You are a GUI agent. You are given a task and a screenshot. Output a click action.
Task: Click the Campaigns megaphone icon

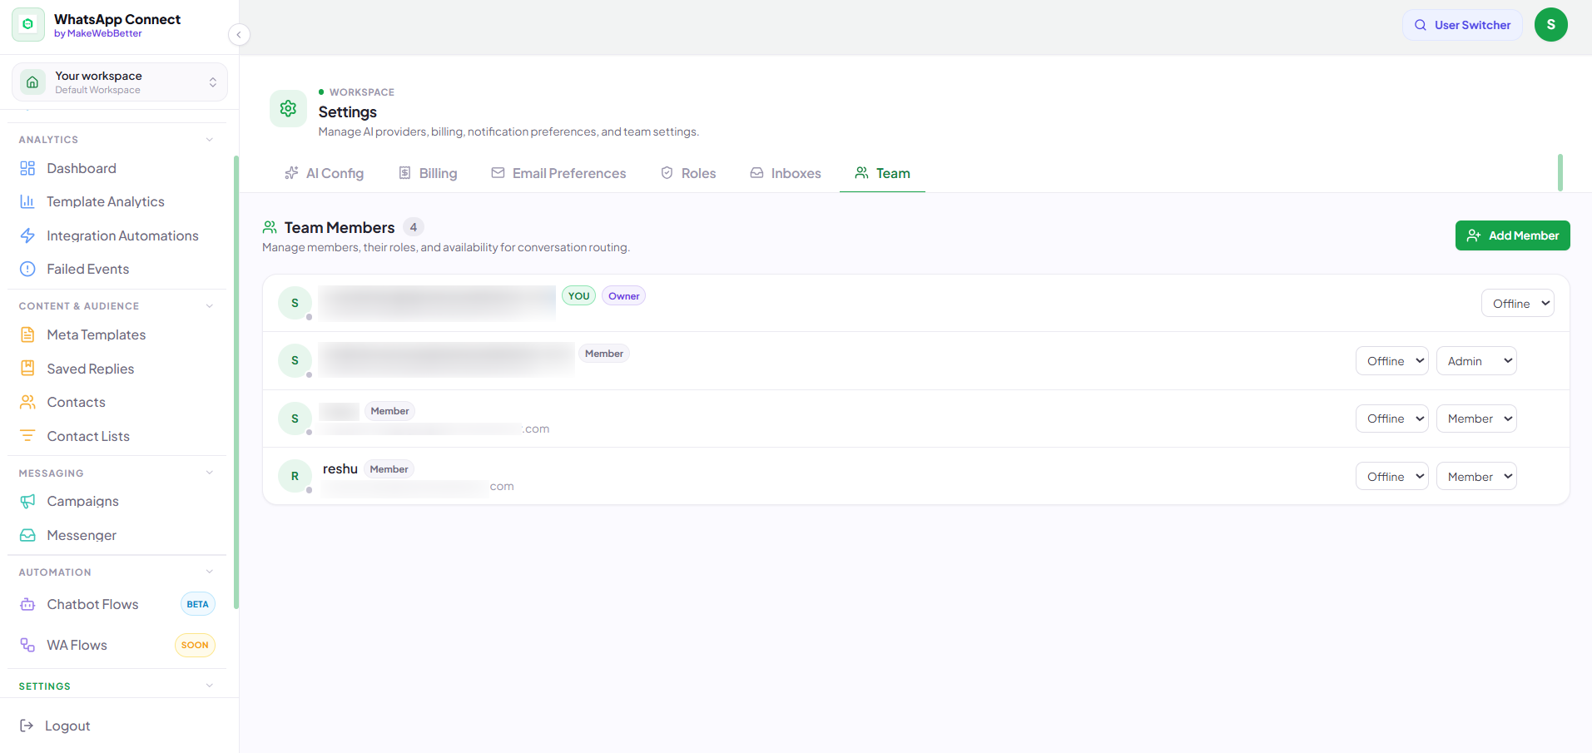pos(27,501)
